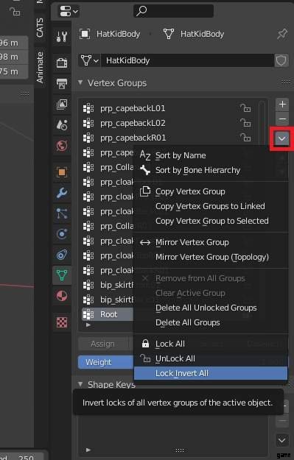Add a new vertex group with plus
The image size is (294, 460).
coord(282,105)
